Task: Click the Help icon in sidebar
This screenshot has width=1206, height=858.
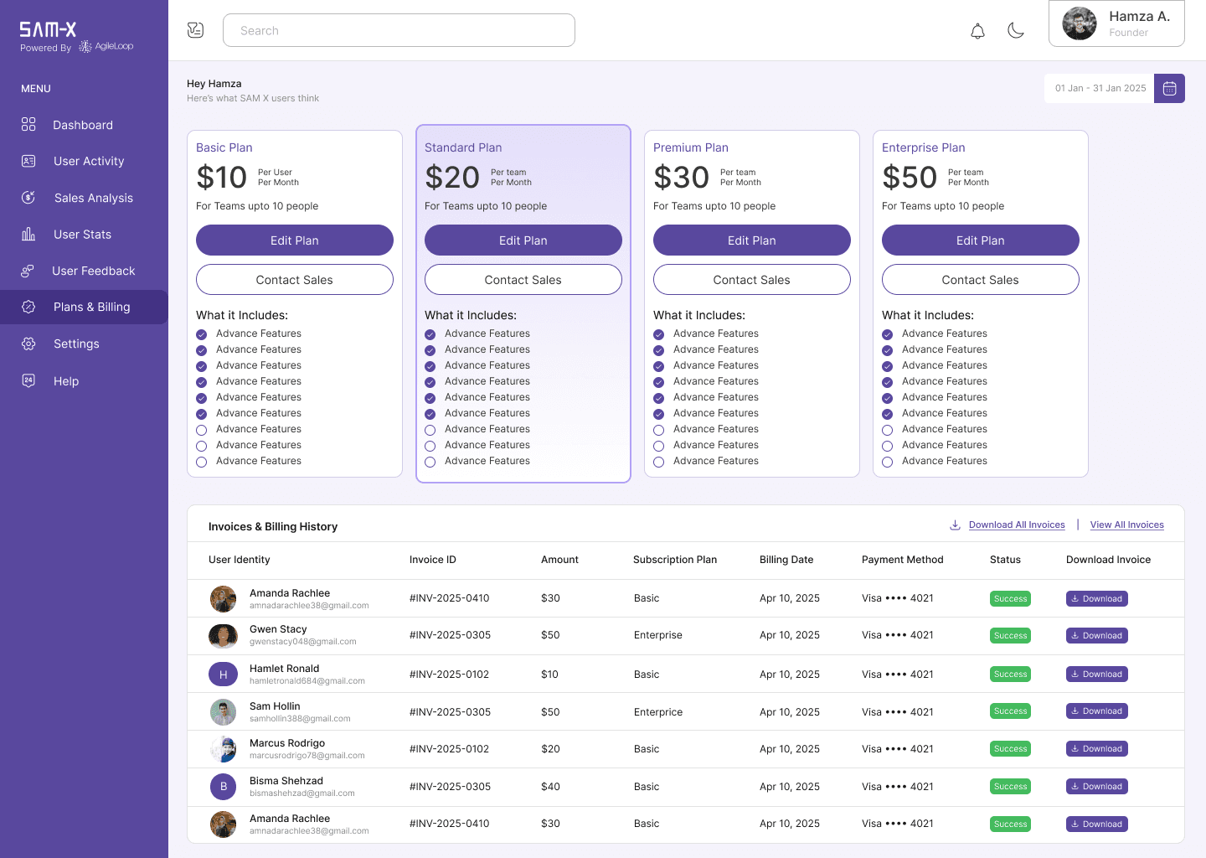Action: pos(28,380)
